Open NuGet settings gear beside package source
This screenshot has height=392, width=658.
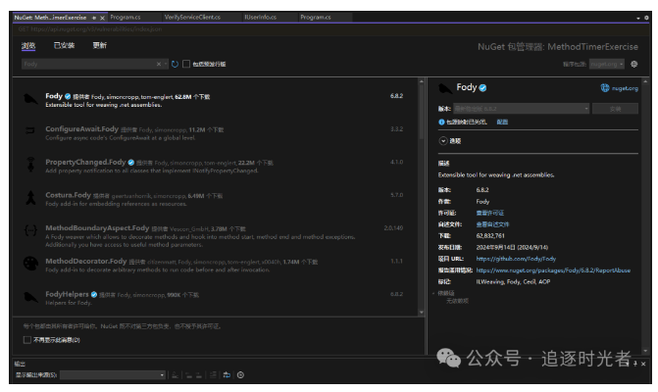[x=634, y=64]
